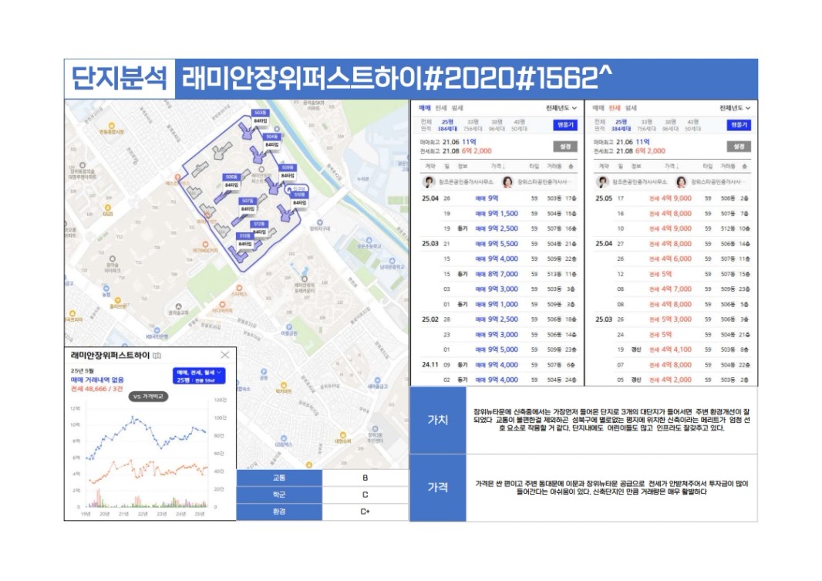Click the 매매 9억 5,500 transaction row
822x581 pixels.
(499, 244)
